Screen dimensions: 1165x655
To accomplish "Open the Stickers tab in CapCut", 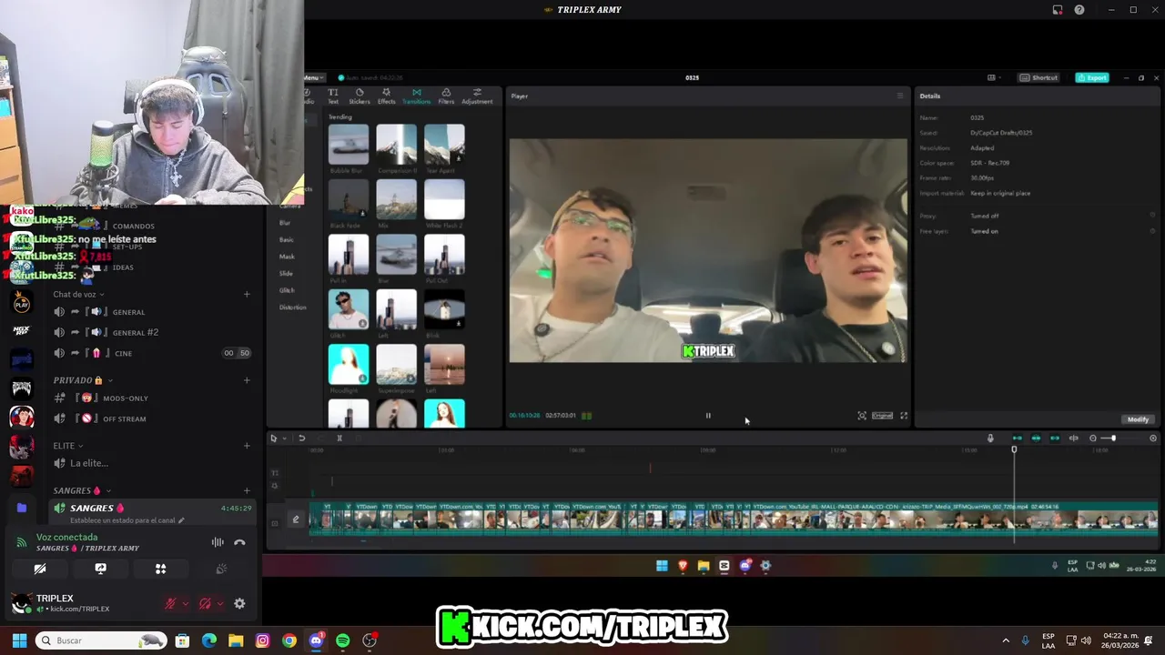I will (360, 96).
